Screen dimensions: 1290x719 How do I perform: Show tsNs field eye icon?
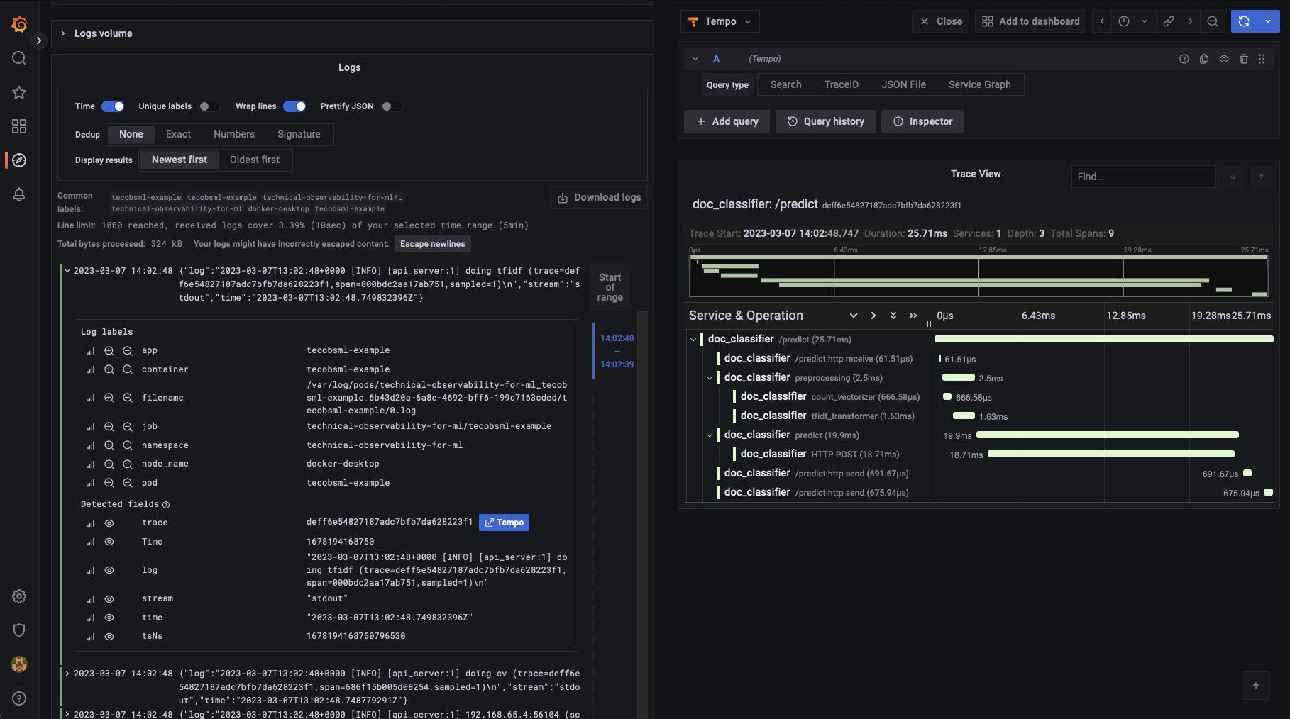coord(109,637)
